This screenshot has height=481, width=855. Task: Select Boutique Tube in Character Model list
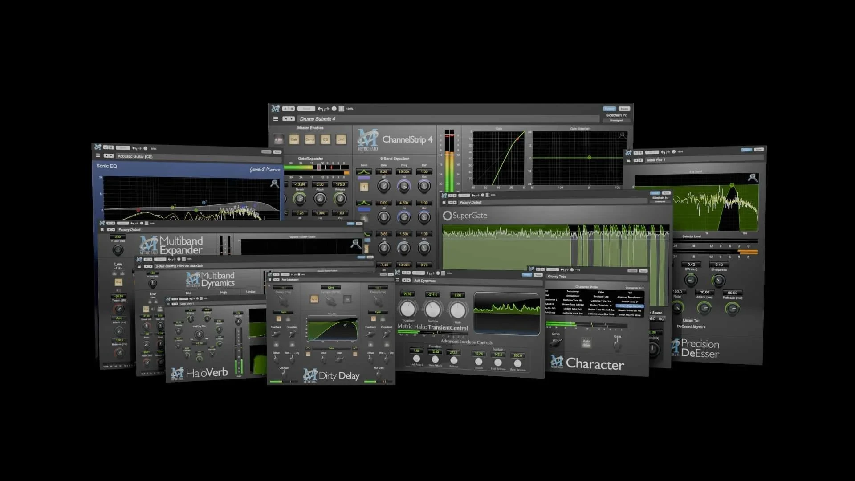[x=601, y=296]
